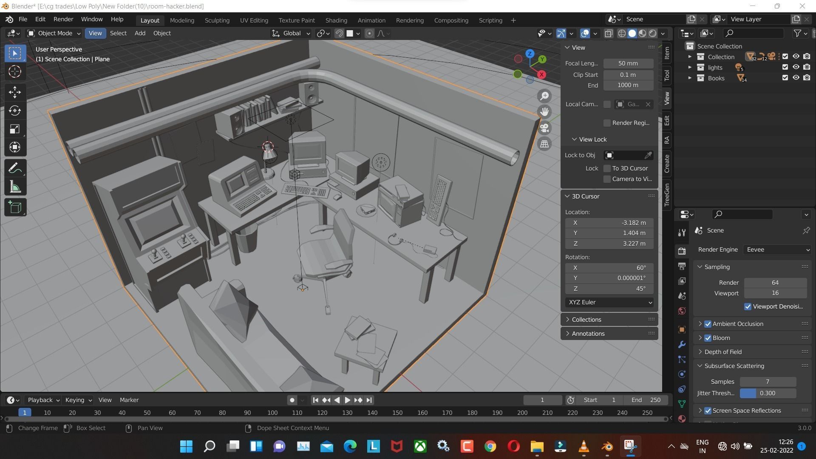Screen dimensions: 816x459
Task: Click the viewport zoom magnifier icon
Action: (544, 96)
